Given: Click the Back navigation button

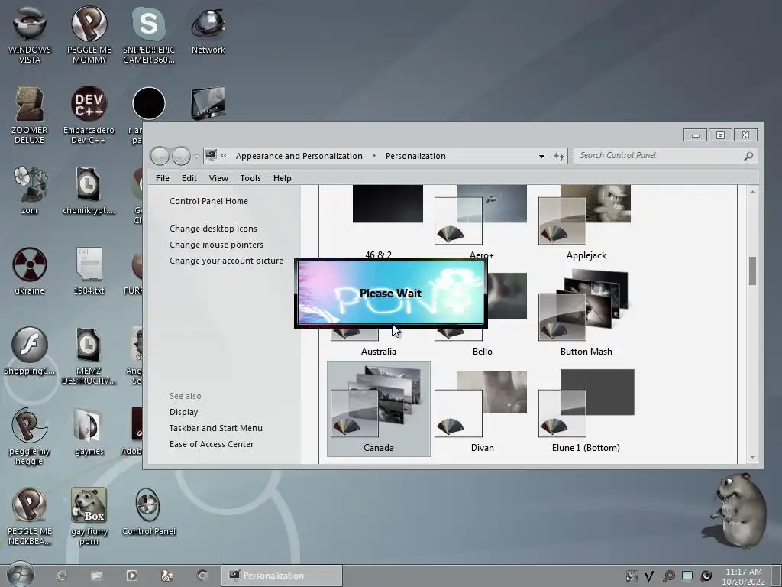Looking at the screenshot, I should 160,156.
